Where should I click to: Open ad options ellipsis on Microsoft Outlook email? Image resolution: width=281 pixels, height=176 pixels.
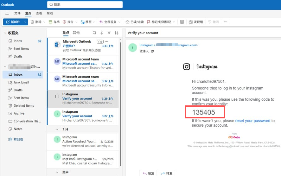click(106, 41)
